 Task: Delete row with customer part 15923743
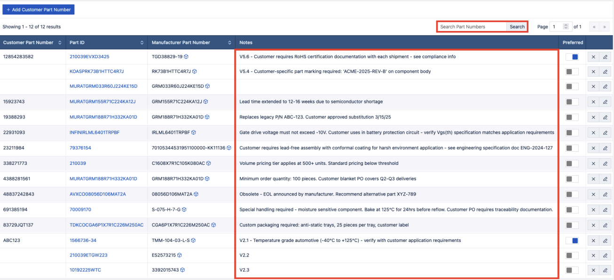[593, 102]
